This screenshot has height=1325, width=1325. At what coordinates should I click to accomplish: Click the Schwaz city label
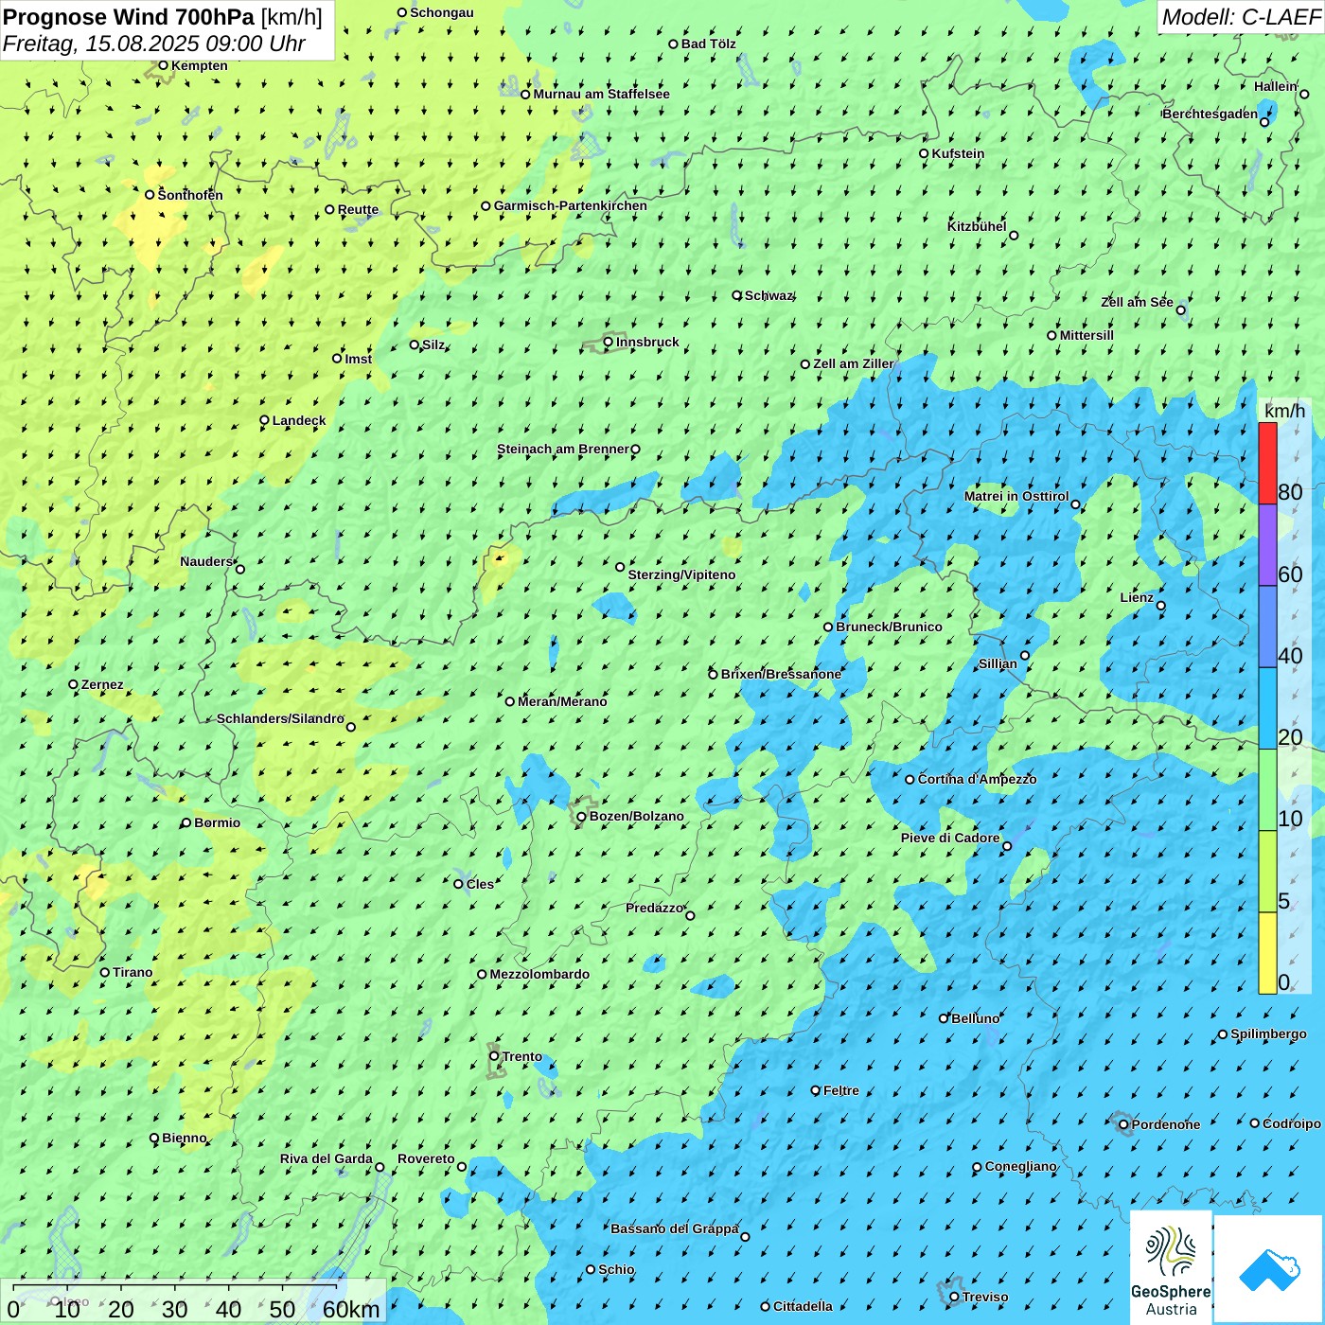click(768, 295)
